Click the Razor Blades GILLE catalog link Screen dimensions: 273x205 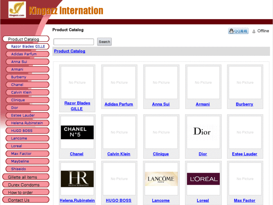pyautogui.click(x=77, y=106)
